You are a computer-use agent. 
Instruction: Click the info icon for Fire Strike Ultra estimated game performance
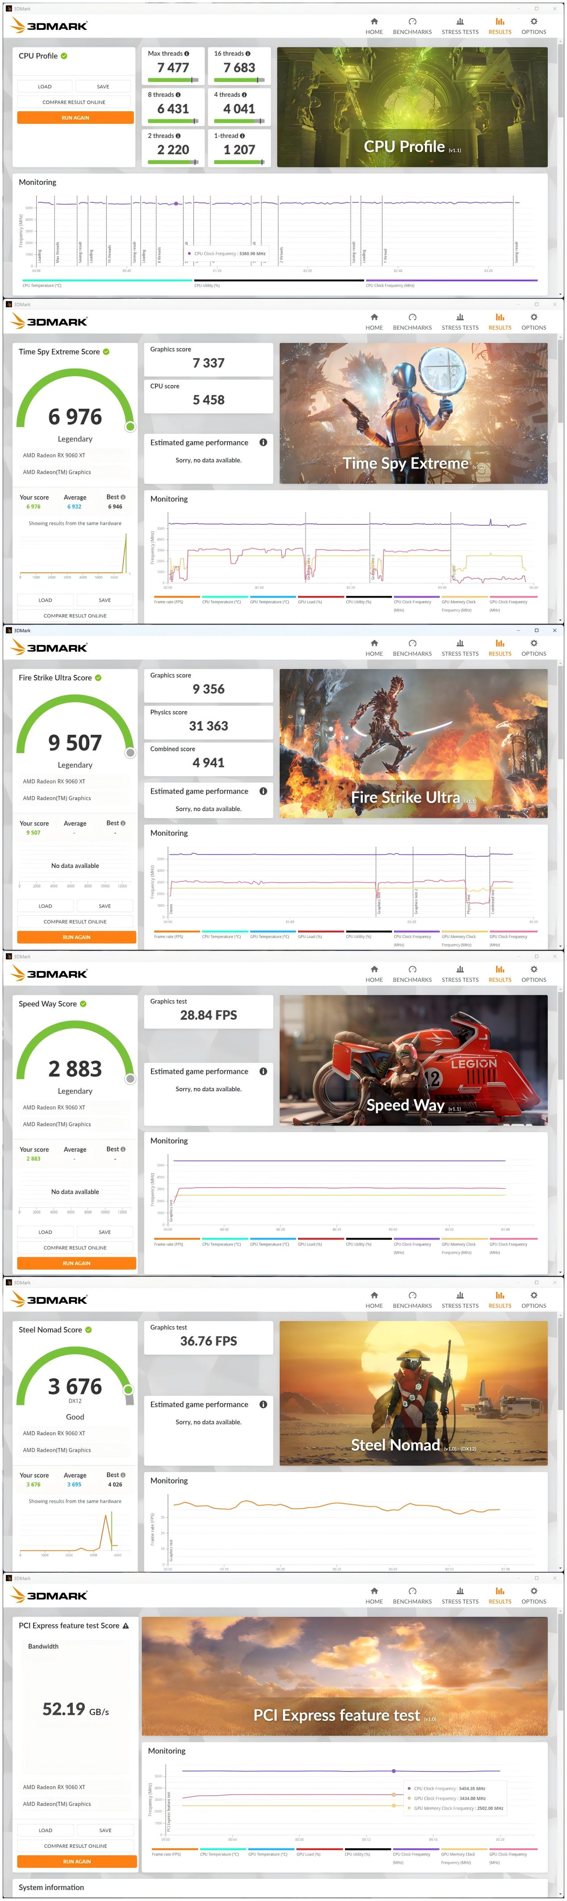pyautogui.click(x=263, y=791)
